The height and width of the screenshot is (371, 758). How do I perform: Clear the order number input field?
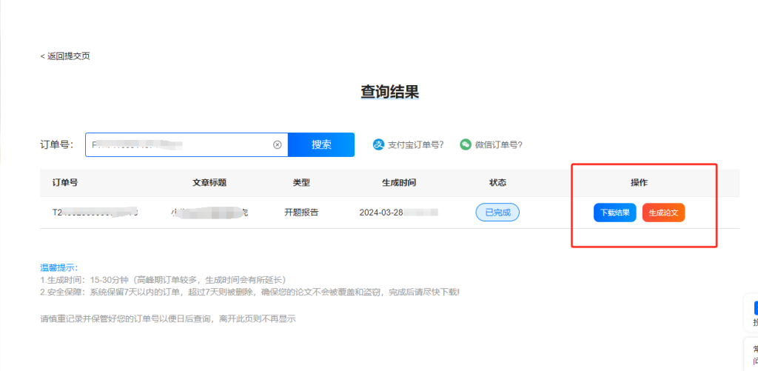pyautogui.click(x=278, y=145)
